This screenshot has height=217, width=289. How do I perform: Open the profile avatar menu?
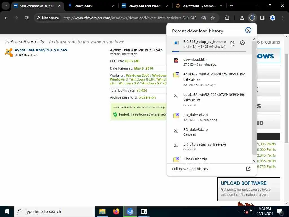click(x=272, y=18)
